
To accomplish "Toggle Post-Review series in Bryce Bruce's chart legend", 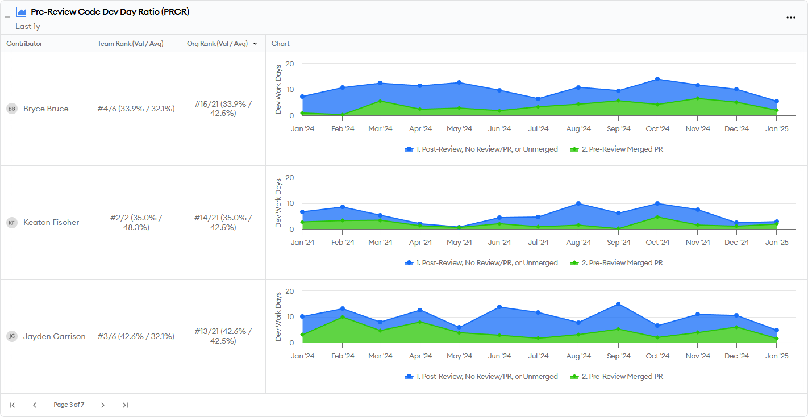I will (481, 149).
